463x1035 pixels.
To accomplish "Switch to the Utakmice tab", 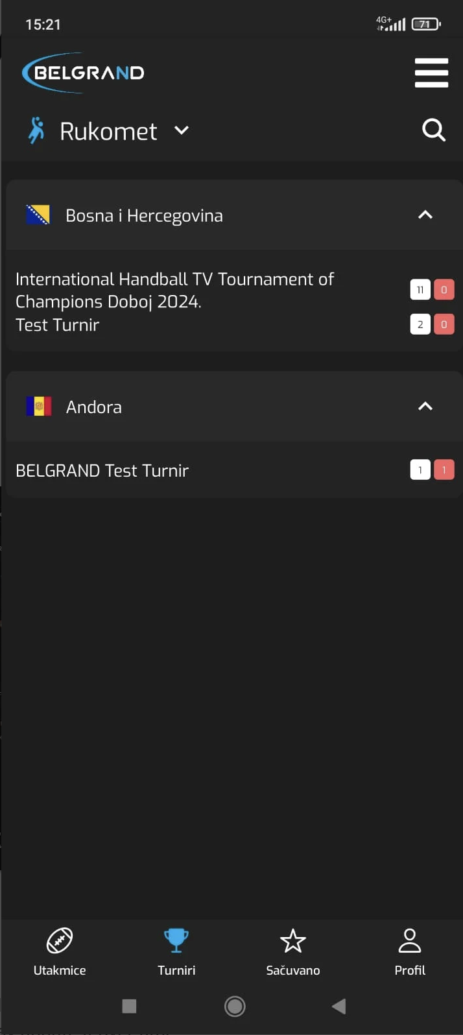I will (x=60, y=951).
